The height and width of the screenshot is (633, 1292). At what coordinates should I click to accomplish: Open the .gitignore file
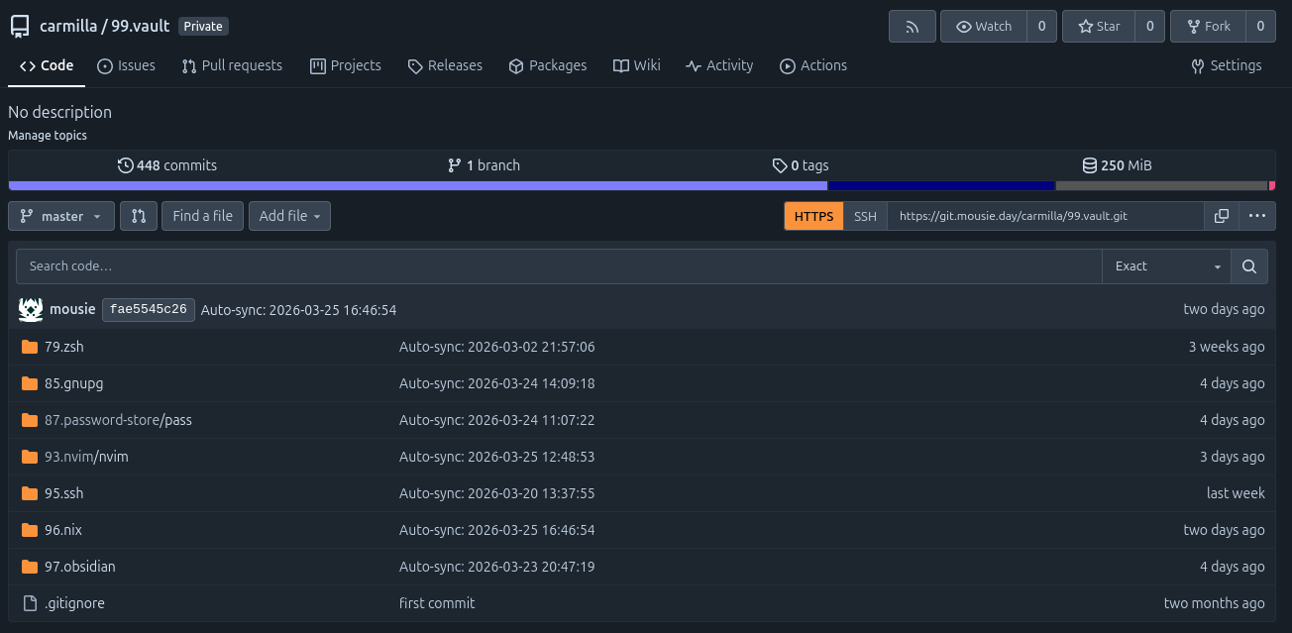tap(74, 603)
